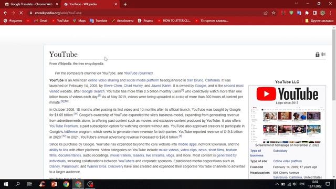
Task: Bookmark this page with star icon
Action: point(274,13)
